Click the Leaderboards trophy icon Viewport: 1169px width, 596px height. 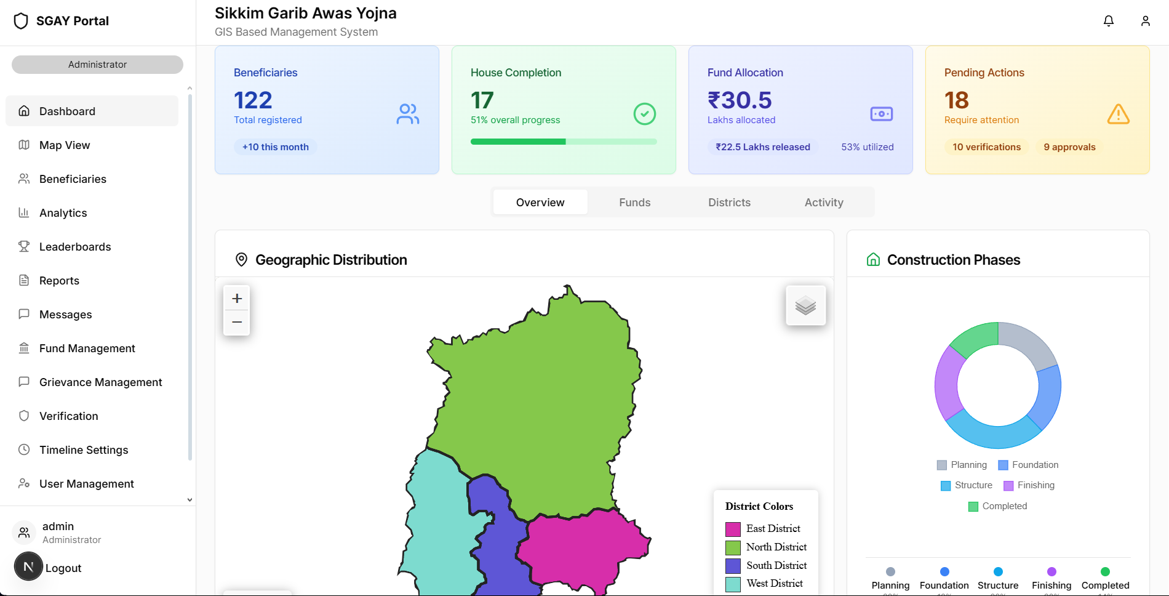tap(23, 246)
